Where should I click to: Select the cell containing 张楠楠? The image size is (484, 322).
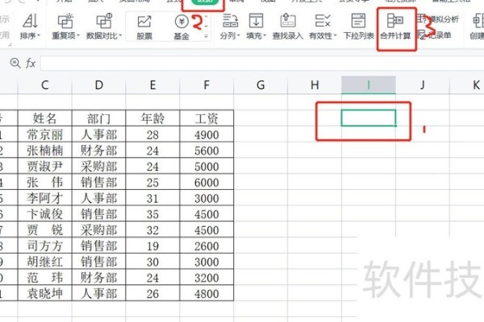pos(44,151)
